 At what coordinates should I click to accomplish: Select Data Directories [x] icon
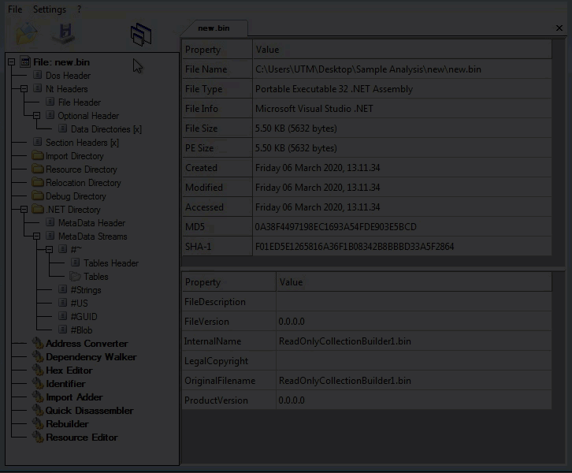(63, 128)
